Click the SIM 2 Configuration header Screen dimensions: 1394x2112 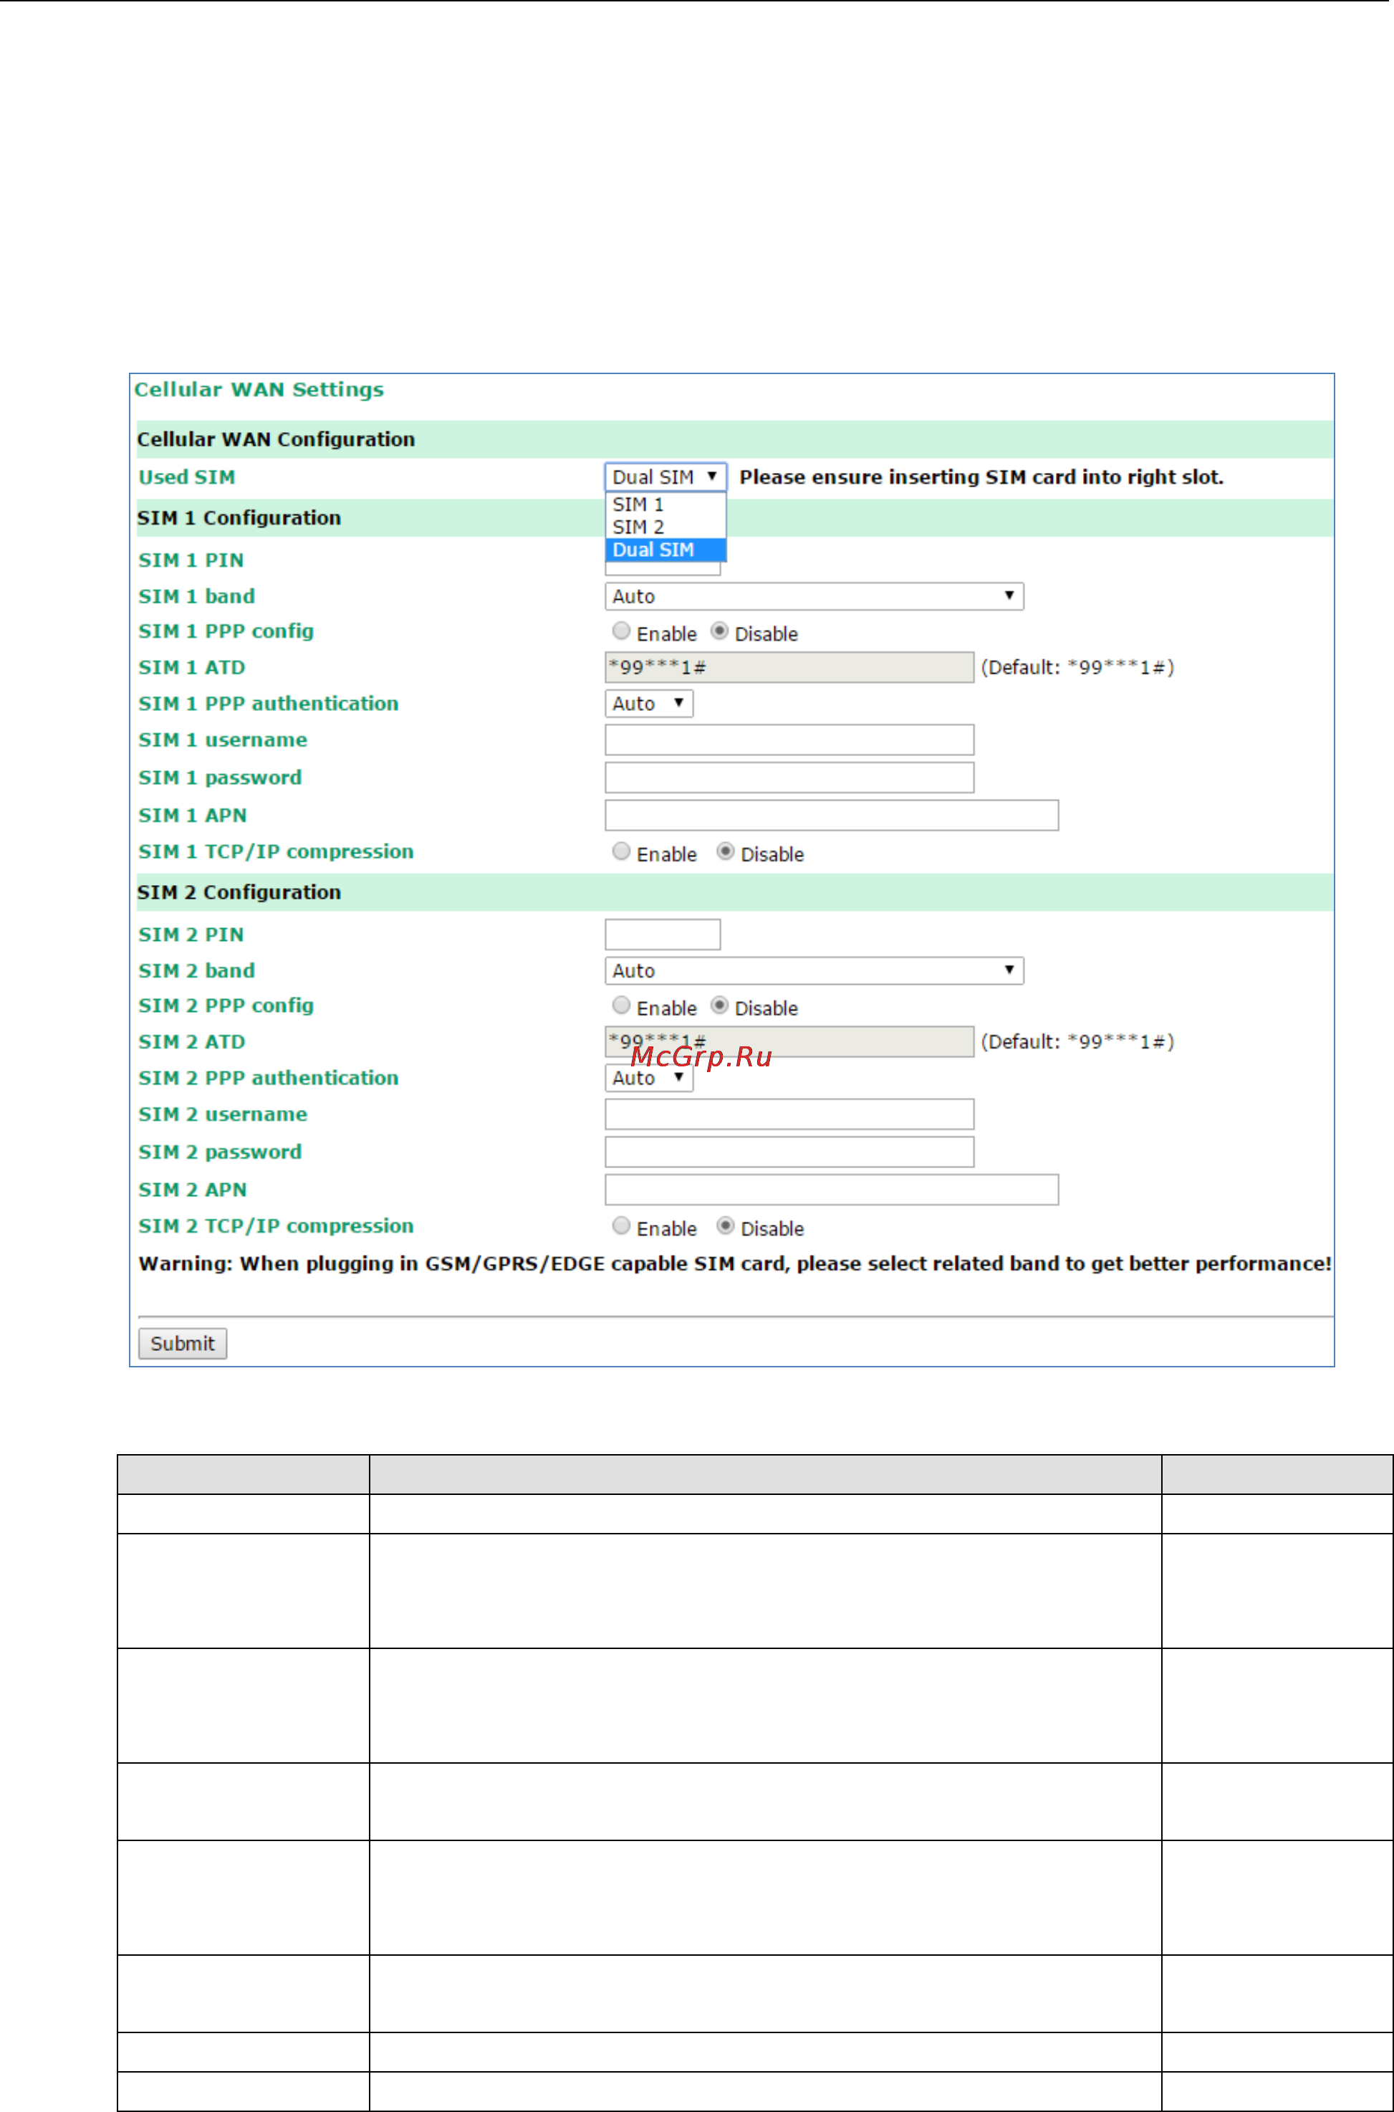239,892
